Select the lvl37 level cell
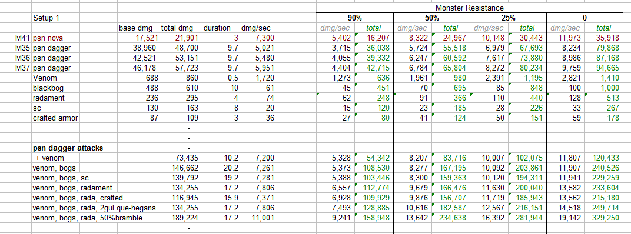631x234 pixels. (22, 66)
